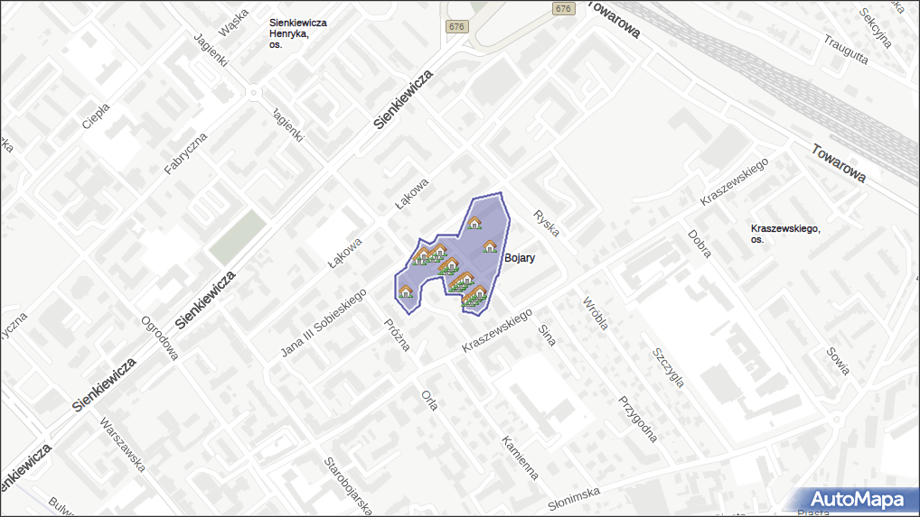
Task: Click the Ogrodowa street label
Action: 160,338
